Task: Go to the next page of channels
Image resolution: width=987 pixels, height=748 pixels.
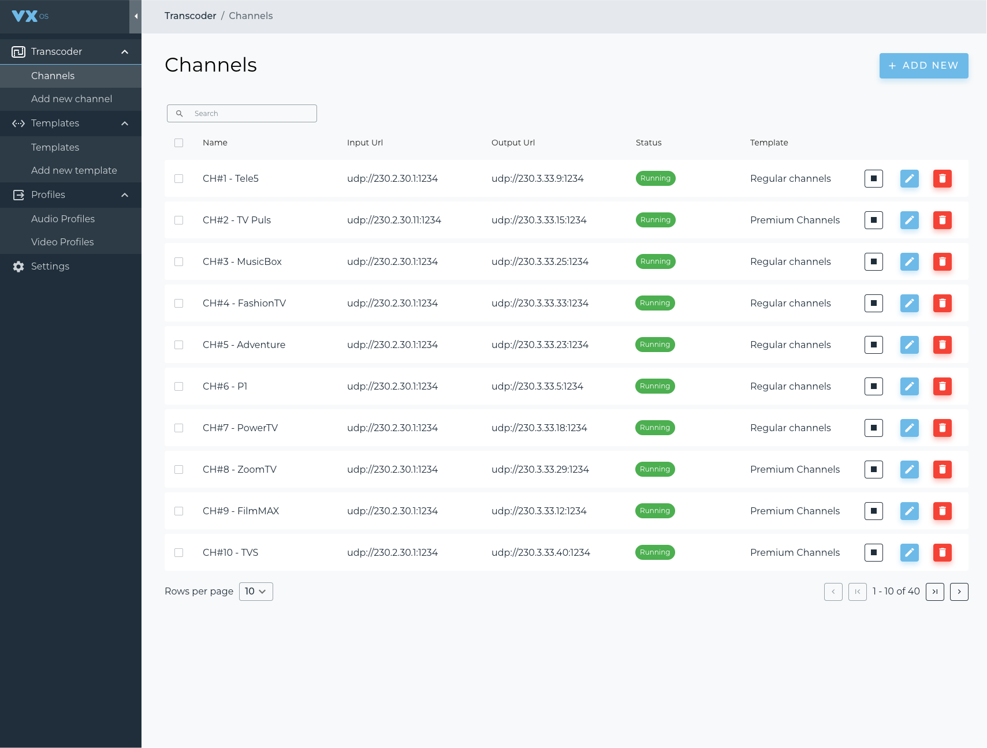Action: [x=959, y=592]
